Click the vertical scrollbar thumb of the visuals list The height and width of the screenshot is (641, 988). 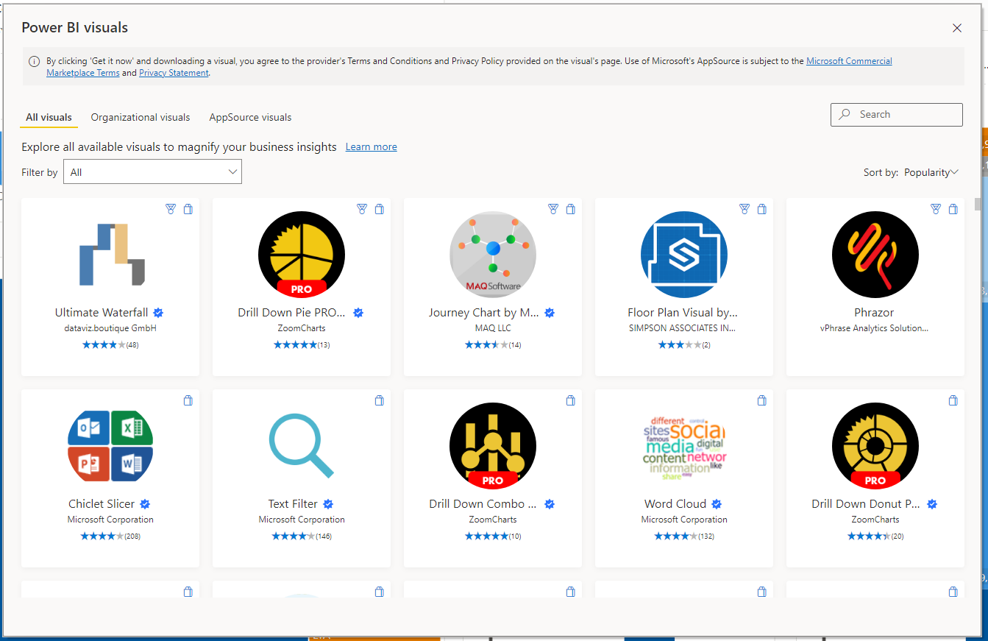977,205
